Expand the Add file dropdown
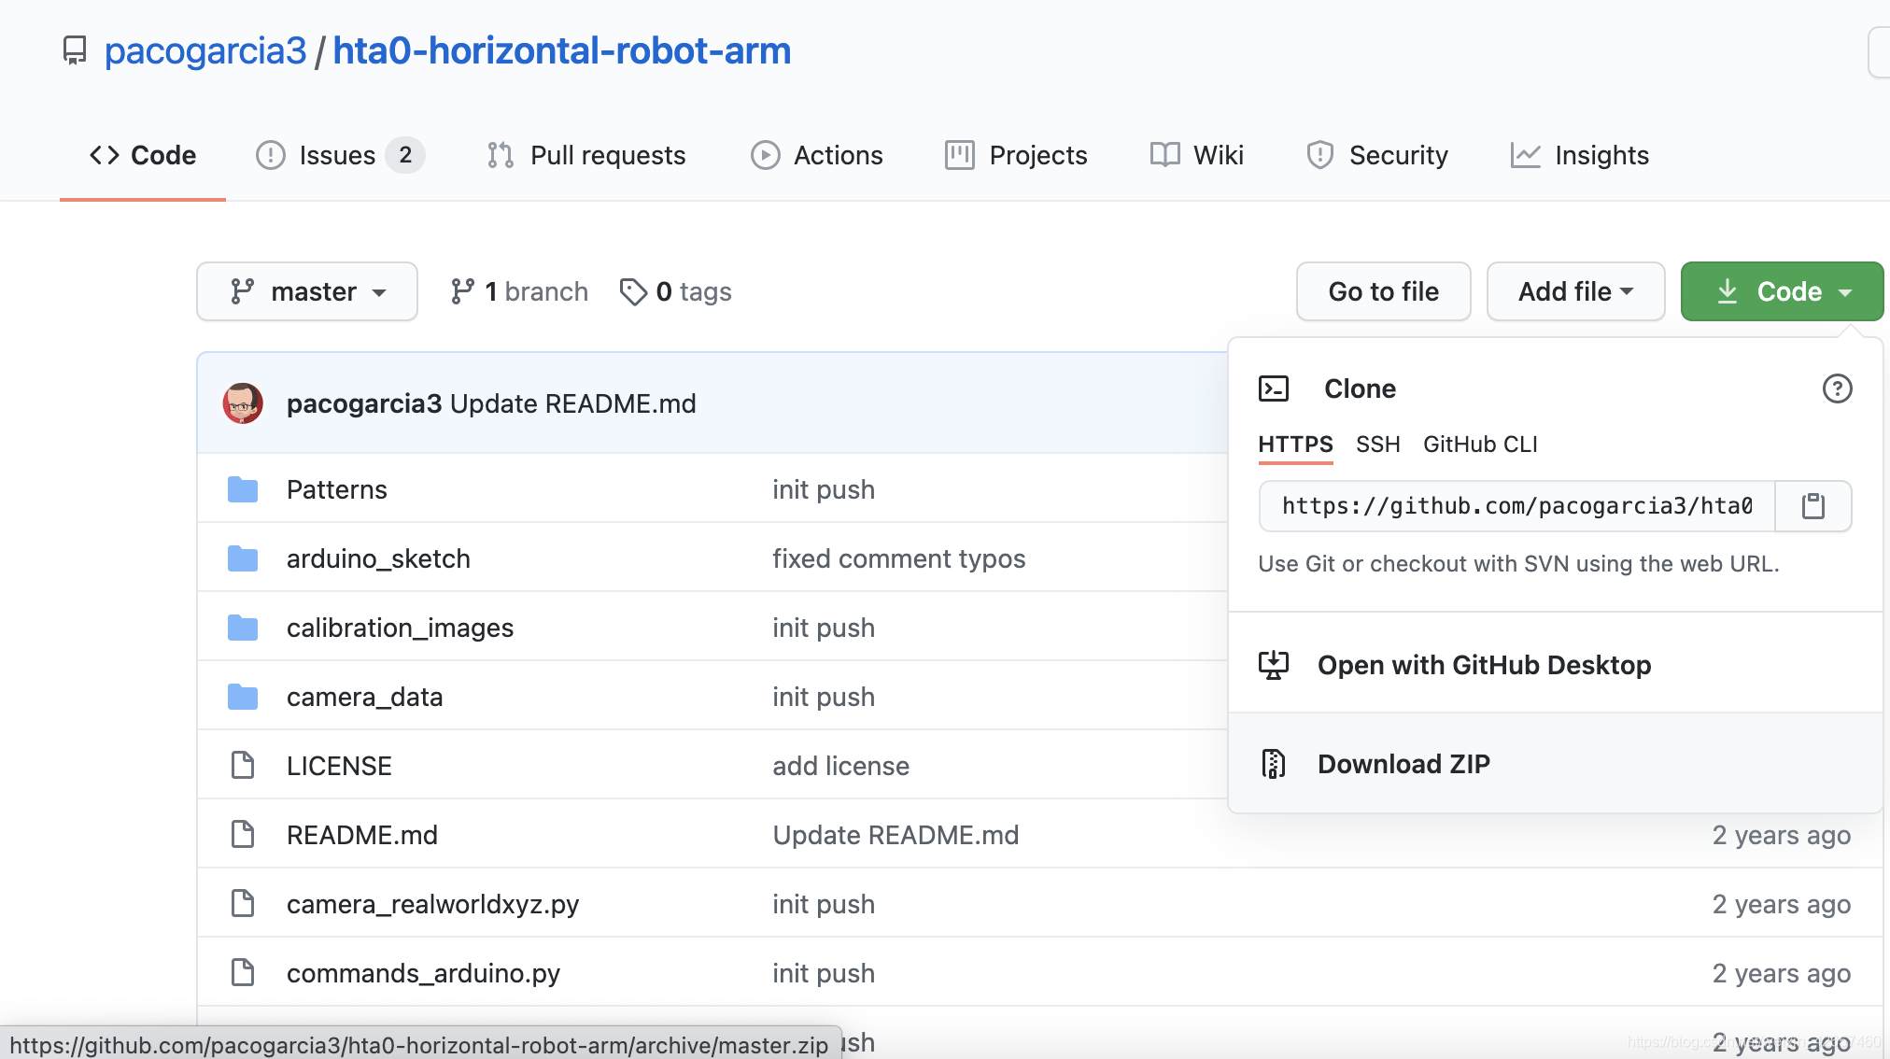1890x1059 pixels. pyautogui.click(x=1576, y=291)
